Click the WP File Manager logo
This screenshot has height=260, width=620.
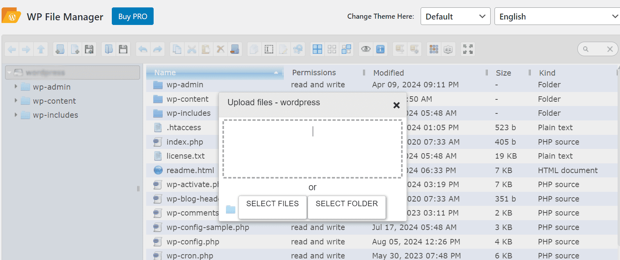pyautogui.click(x=11, y=16)
